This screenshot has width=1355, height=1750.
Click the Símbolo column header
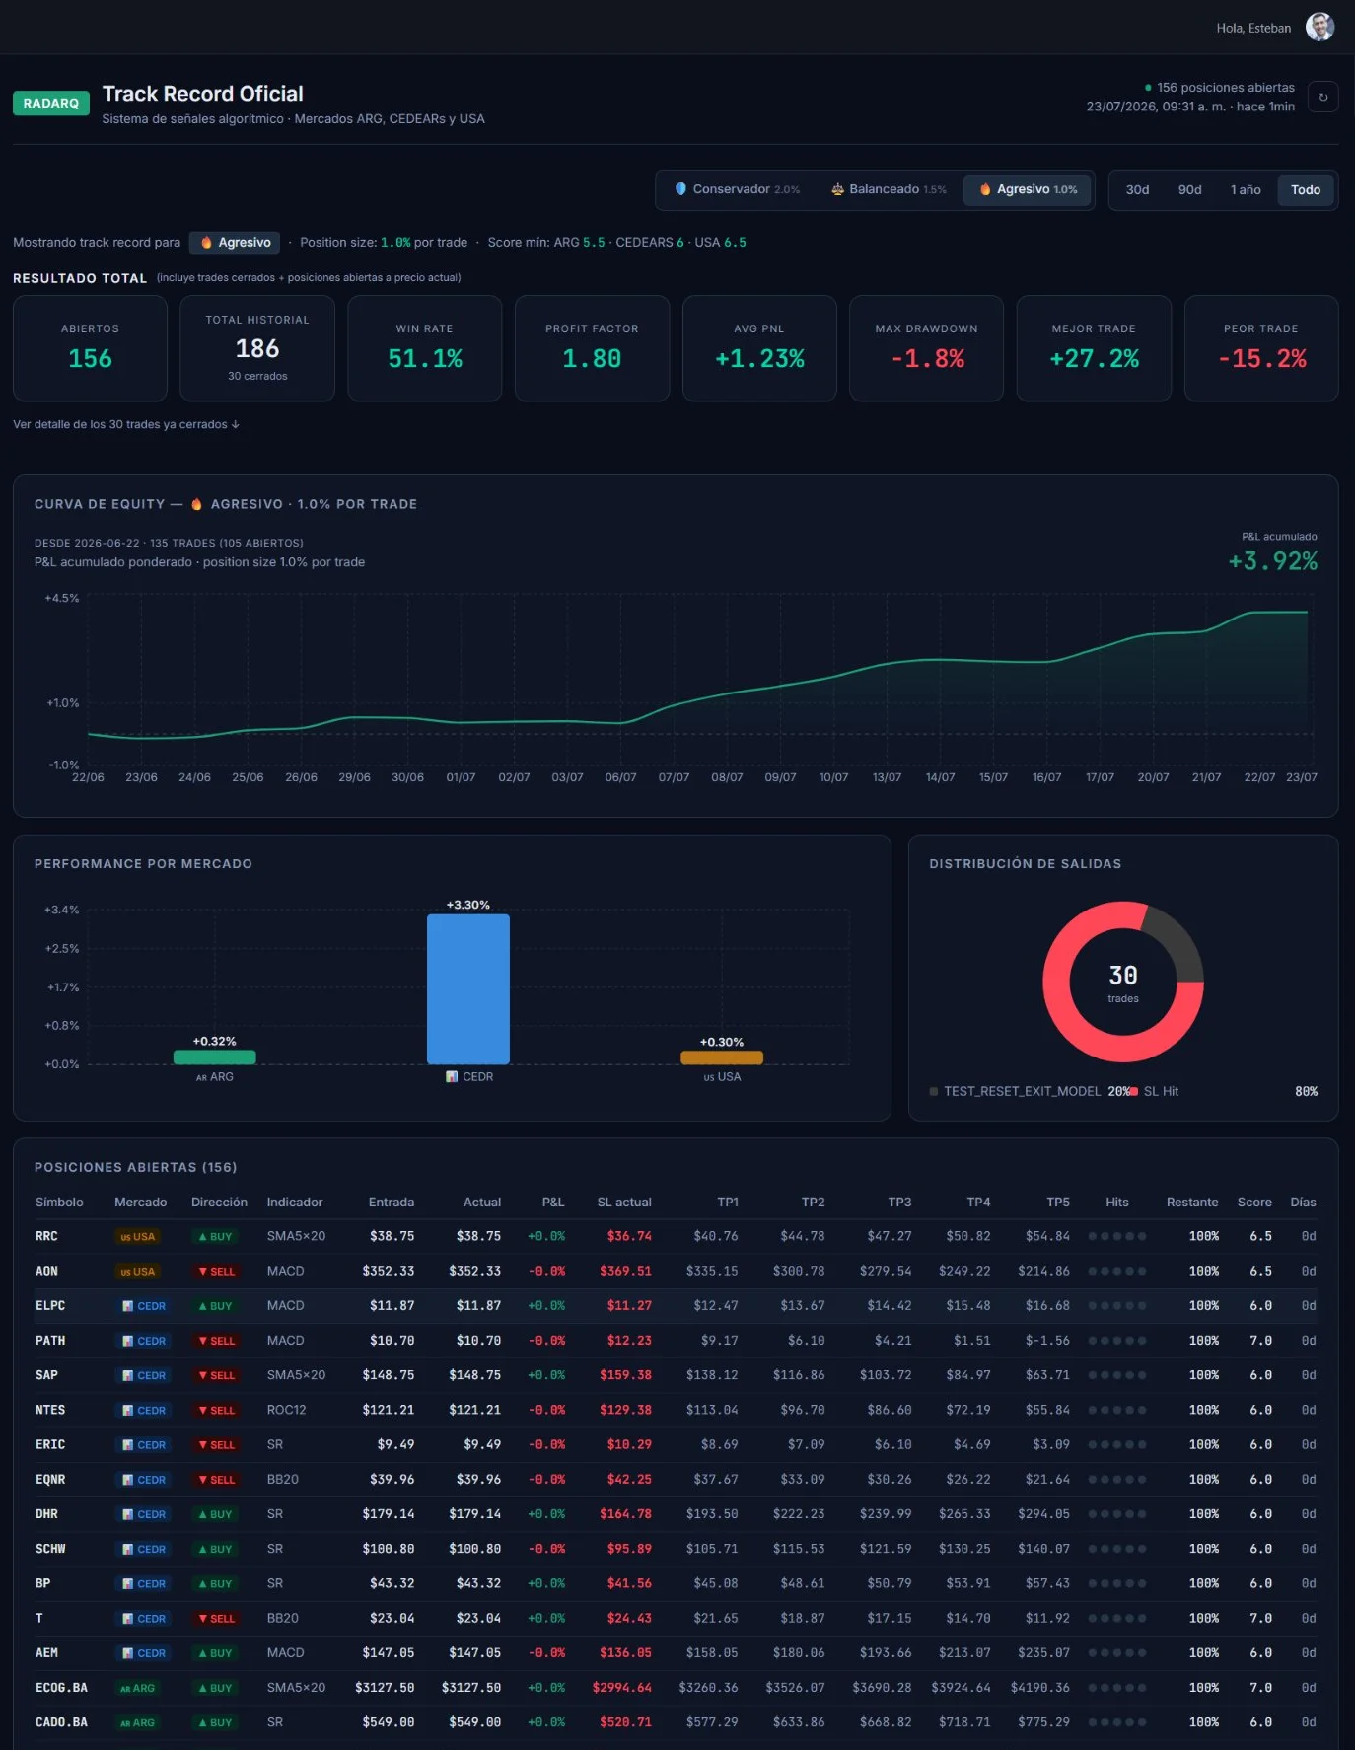click(x=59, y=1202)
